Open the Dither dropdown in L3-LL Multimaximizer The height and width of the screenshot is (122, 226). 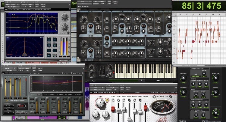pos(9,109)
